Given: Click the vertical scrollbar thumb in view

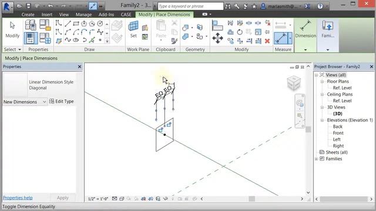Looking at the screenshot, I should 308,130.
